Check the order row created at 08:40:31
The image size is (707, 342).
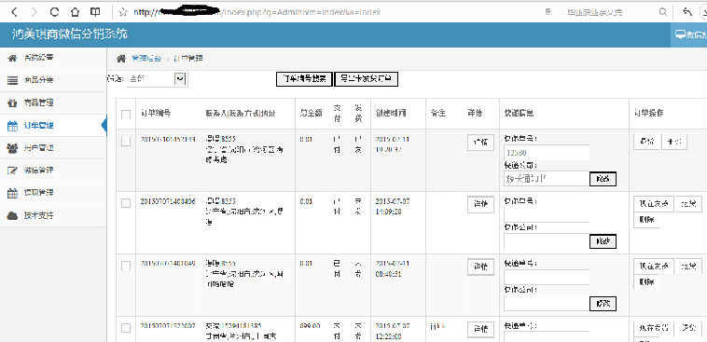126,266
